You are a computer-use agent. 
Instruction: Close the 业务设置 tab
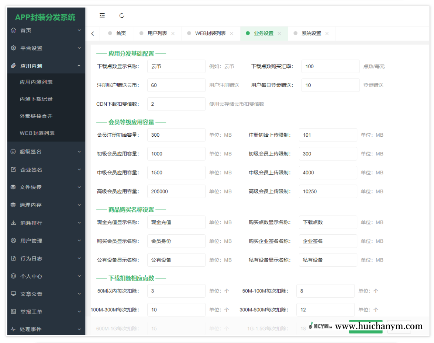click(279, 33)
